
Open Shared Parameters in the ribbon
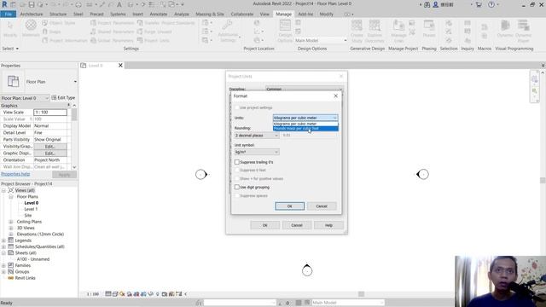(x=112, y=32)
